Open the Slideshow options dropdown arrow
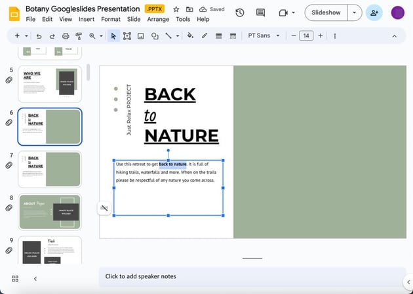 (x=354, y=12)
